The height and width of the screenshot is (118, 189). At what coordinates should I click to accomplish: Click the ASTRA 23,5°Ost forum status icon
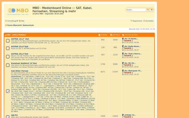click(x=8, y=48)
